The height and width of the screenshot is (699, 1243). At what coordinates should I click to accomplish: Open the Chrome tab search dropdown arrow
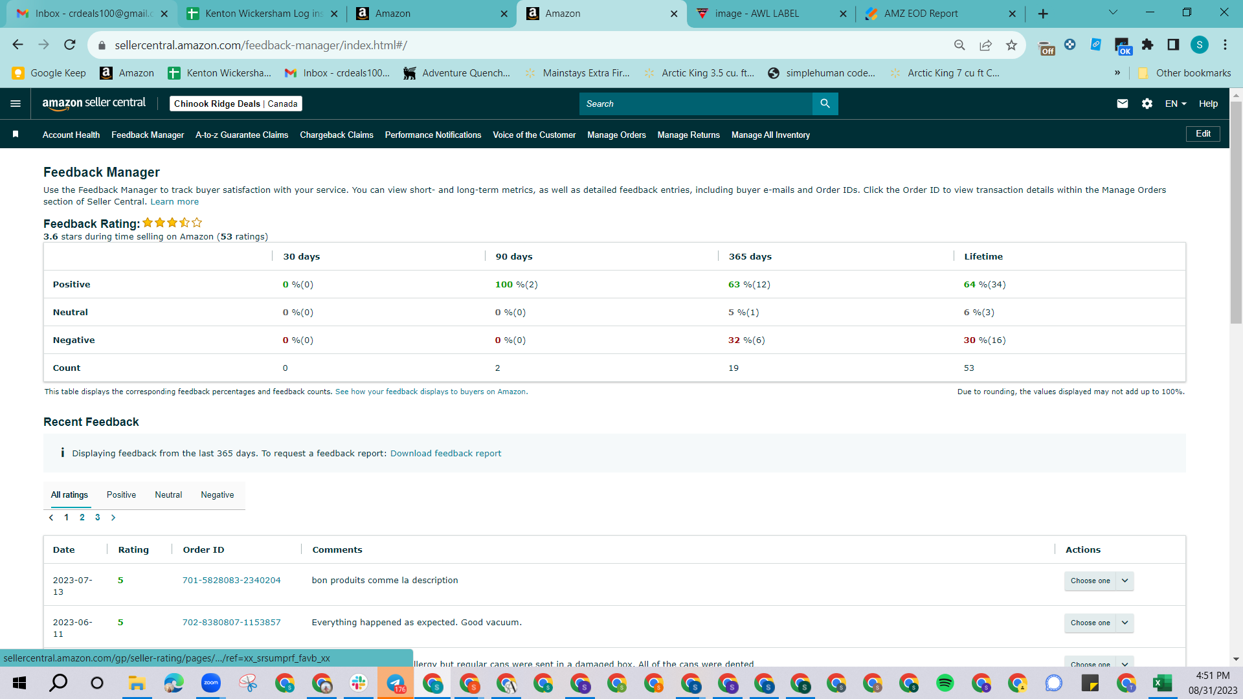[1113, 13]
